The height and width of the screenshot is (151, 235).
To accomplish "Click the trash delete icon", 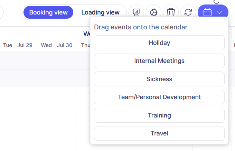I will (171, 12).
